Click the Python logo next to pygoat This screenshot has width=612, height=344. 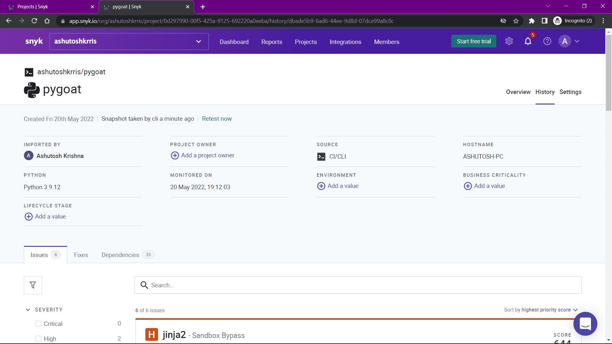point(32,90)
